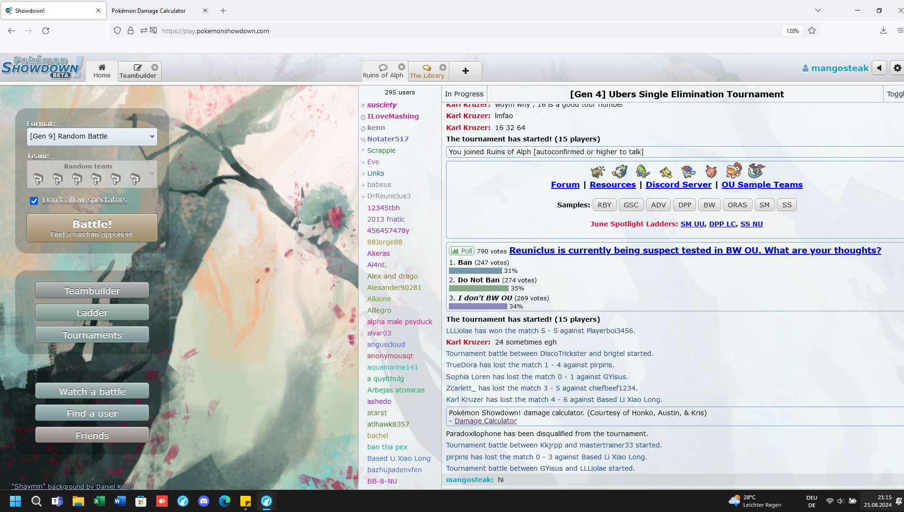Open Word from the taskbar
Viewport: 904px width, 512px height.
pyautogui.click(x=120, y=501)
